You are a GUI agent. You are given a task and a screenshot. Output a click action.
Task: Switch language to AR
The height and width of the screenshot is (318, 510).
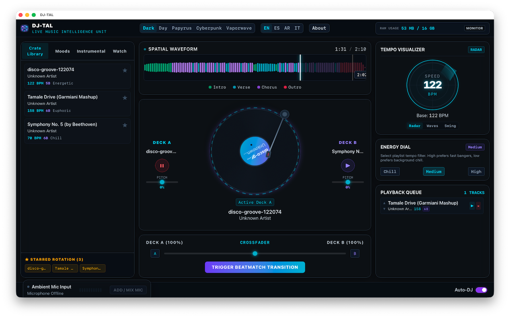287,28
